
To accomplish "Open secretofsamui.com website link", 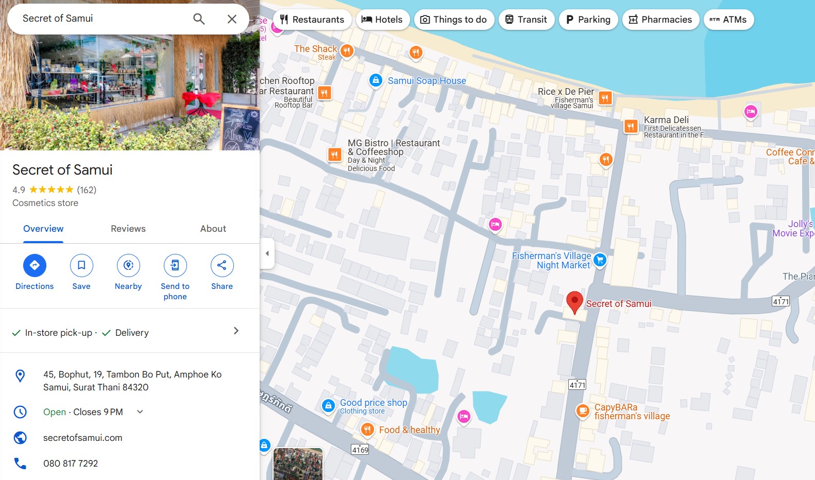I will click(x=83, y=438).
